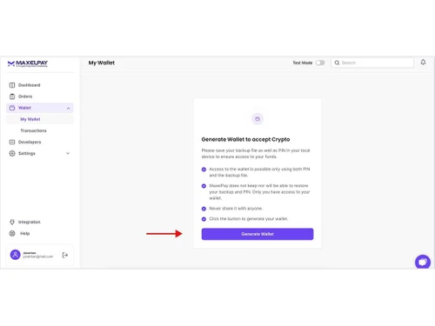Toggle the Test Mode switch

(x=320, y=63)
